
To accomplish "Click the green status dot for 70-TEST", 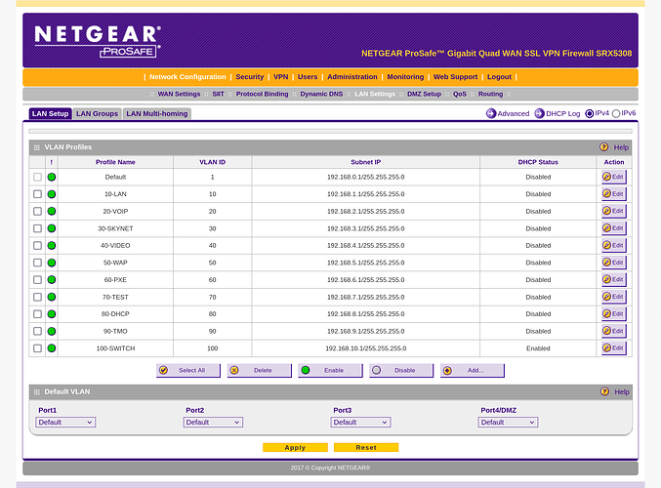I will coord(52,297).
